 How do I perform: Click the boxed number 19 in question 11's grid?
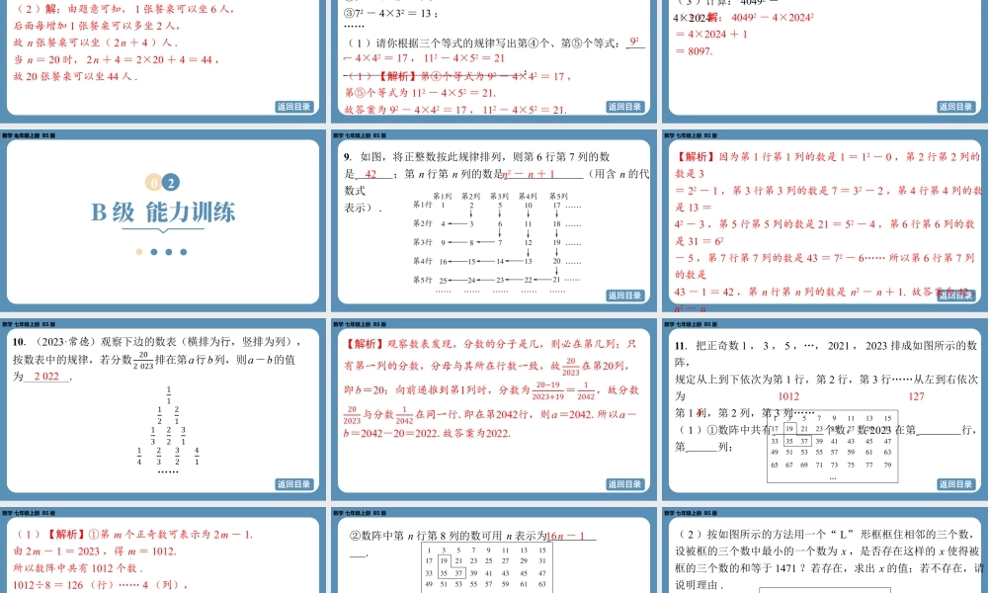(790, 428)
